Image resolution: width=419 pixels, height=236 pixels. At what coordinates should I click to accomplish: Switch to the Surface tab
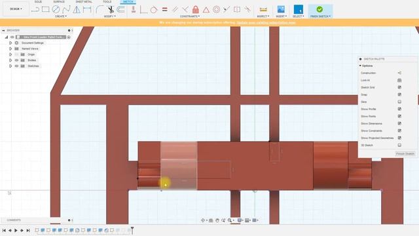point(59,1)
